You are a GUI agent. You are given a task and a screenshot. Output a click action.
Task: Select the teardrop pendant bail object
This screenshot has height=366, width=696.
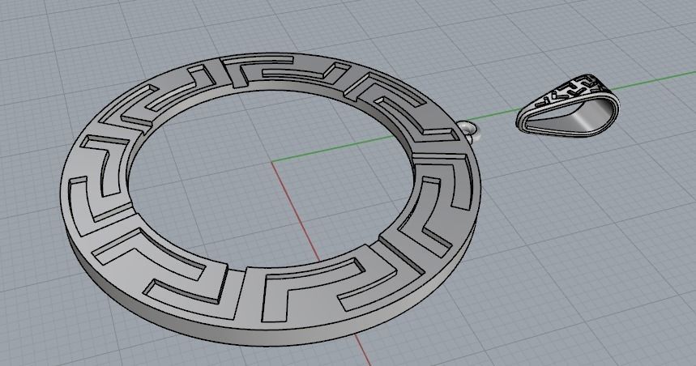[x=568, y=105]
